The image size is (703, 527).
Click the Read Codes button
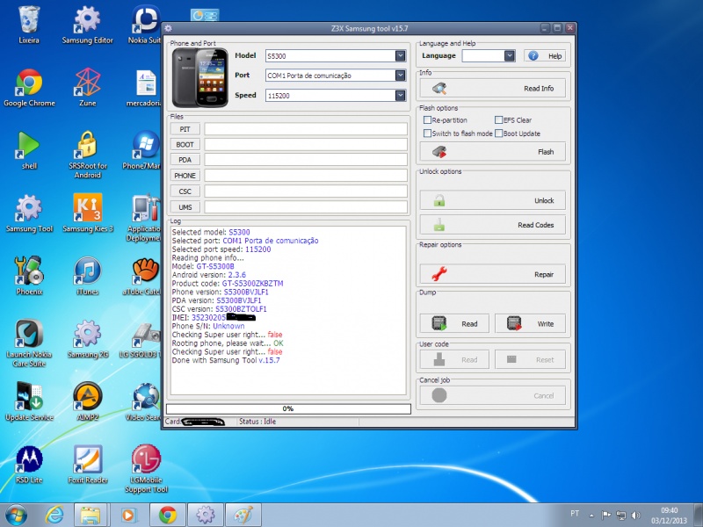[x=493, y=225]
